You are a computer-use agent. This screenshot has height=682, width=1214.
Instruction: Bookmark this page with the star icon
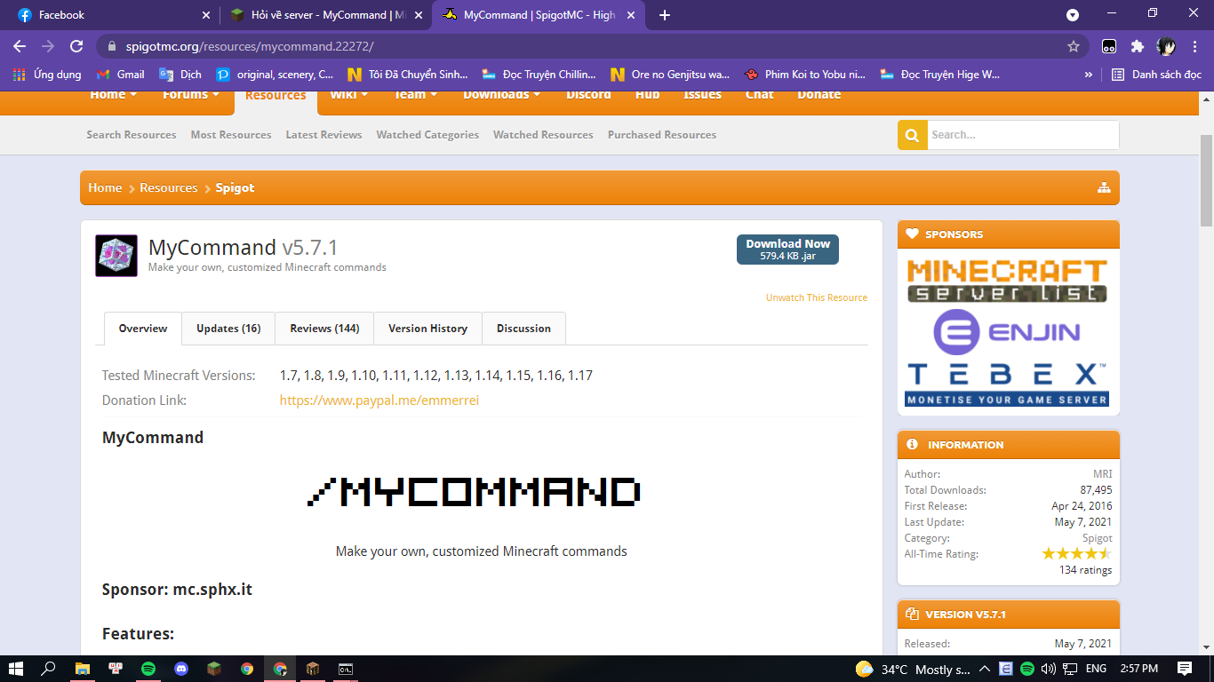(x=1074, y=46)
